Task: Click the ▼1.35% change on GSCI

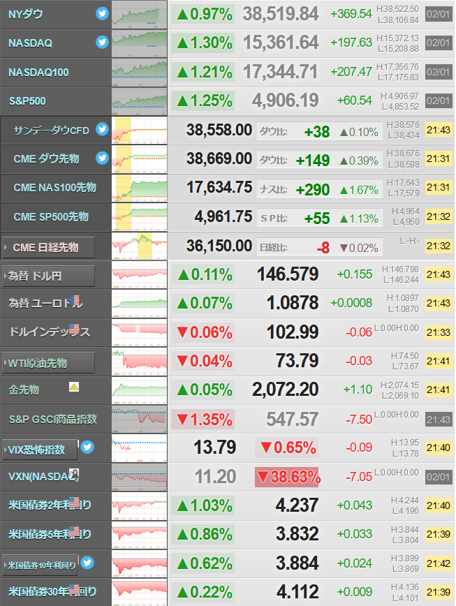Action: [x=203, y=420]
